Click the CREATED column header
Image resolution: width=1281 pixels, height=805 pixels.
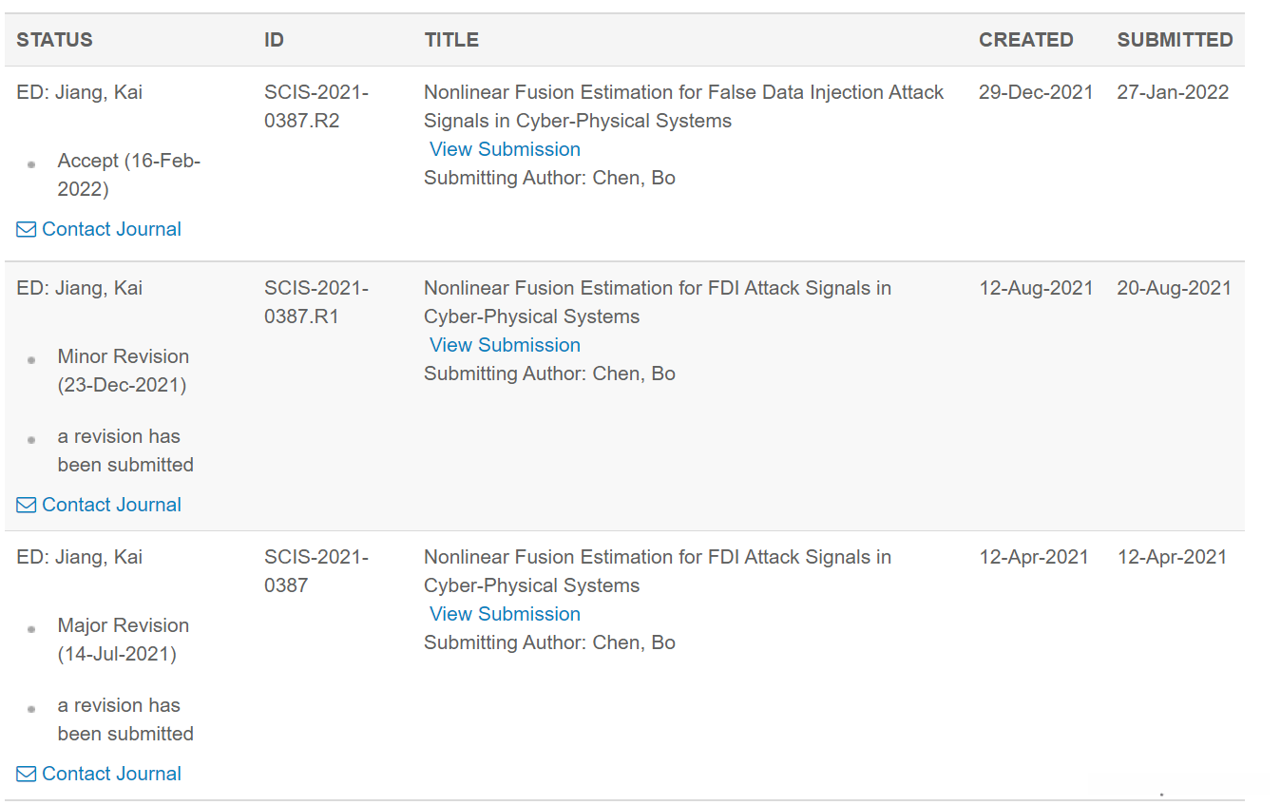point(1025,40)
